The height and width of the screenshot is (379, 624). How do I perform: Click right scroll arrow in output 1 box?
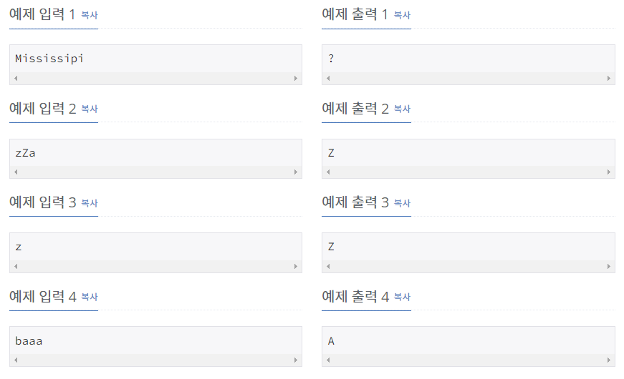tap(608, 78)
